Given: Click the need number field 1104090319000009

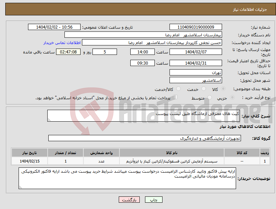Looking at the screenshot, I should [x=195, y=27].
